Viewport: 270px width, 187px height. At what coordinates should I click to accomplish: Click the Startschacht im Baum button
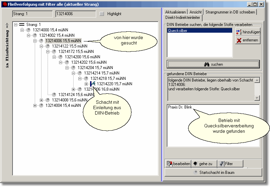point(213,173)
